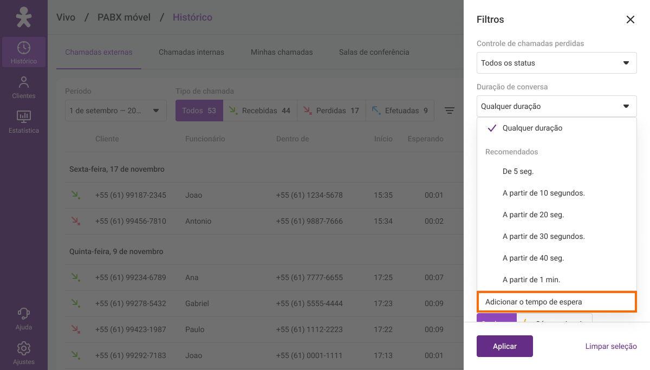Open the Histórico section in the sidebar
This screenshot has width=650, height=370.
point(24,53)
